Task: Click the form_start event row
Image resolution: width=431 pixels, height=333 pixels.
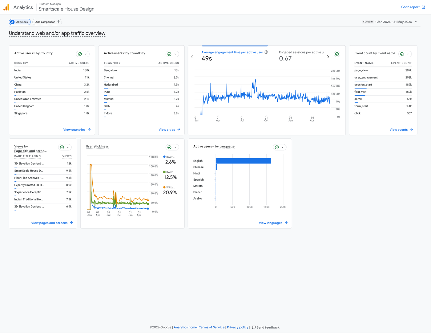Action: 383,106
